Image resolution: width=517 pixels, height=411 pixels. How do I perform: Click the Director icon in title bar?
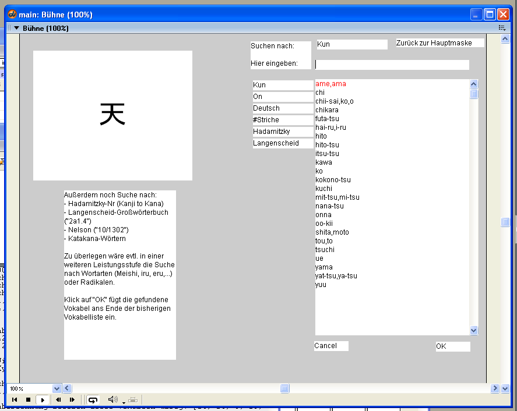[12, 15]
